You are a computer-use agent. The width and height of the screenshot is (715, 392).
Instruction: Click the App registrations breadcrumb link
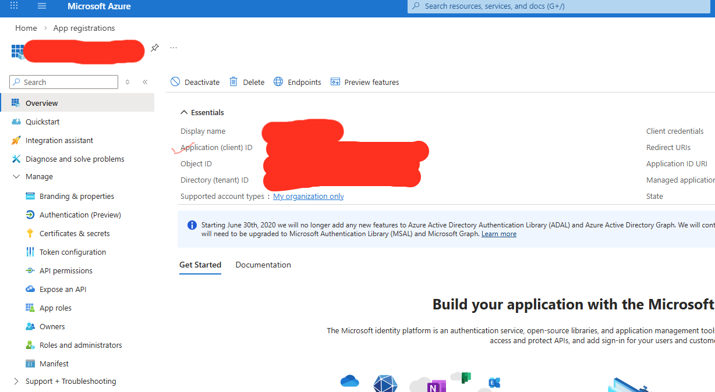84,28
